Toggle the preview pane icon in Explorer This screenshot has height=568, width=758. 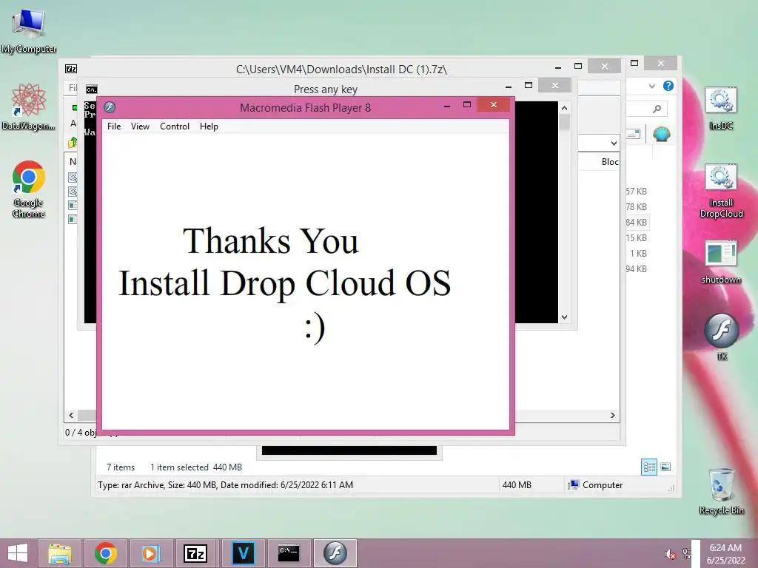[x=634, y=134]
